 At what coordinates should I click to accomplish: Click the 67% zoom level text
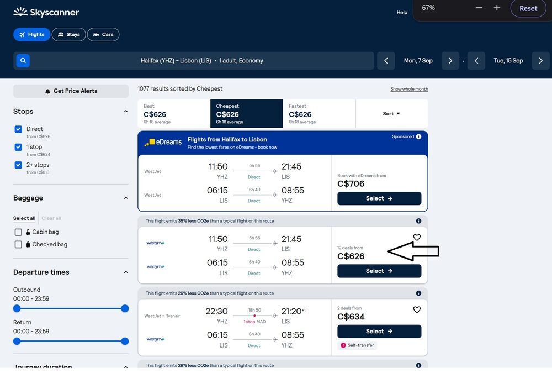(428, 8)
